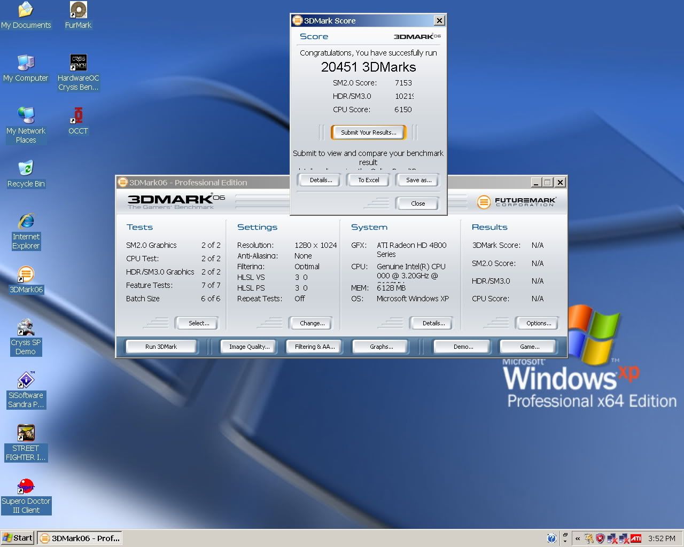Open the Filtering & AA settings
The width and height of the screenshot is (684, 547).
pos(315,347)
